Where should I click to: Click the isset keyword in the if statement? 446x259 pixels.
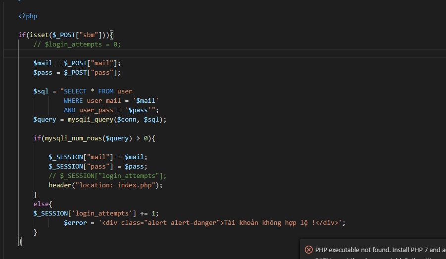click(x=40, y=35)
